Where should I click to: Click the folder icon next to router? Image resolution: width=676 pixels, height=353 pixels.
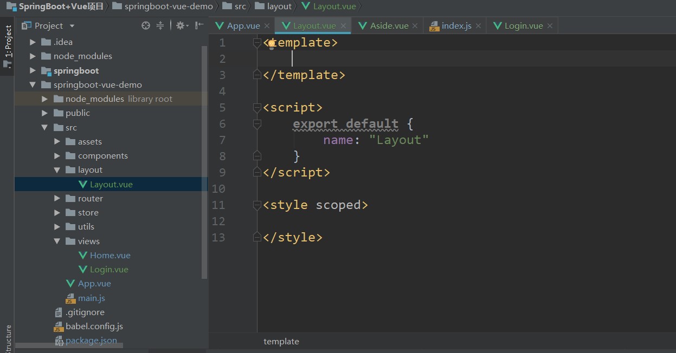click(x=70, y=198)
